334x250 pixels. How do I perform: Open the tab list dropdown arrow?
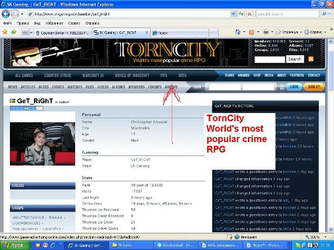click(31, 33)
